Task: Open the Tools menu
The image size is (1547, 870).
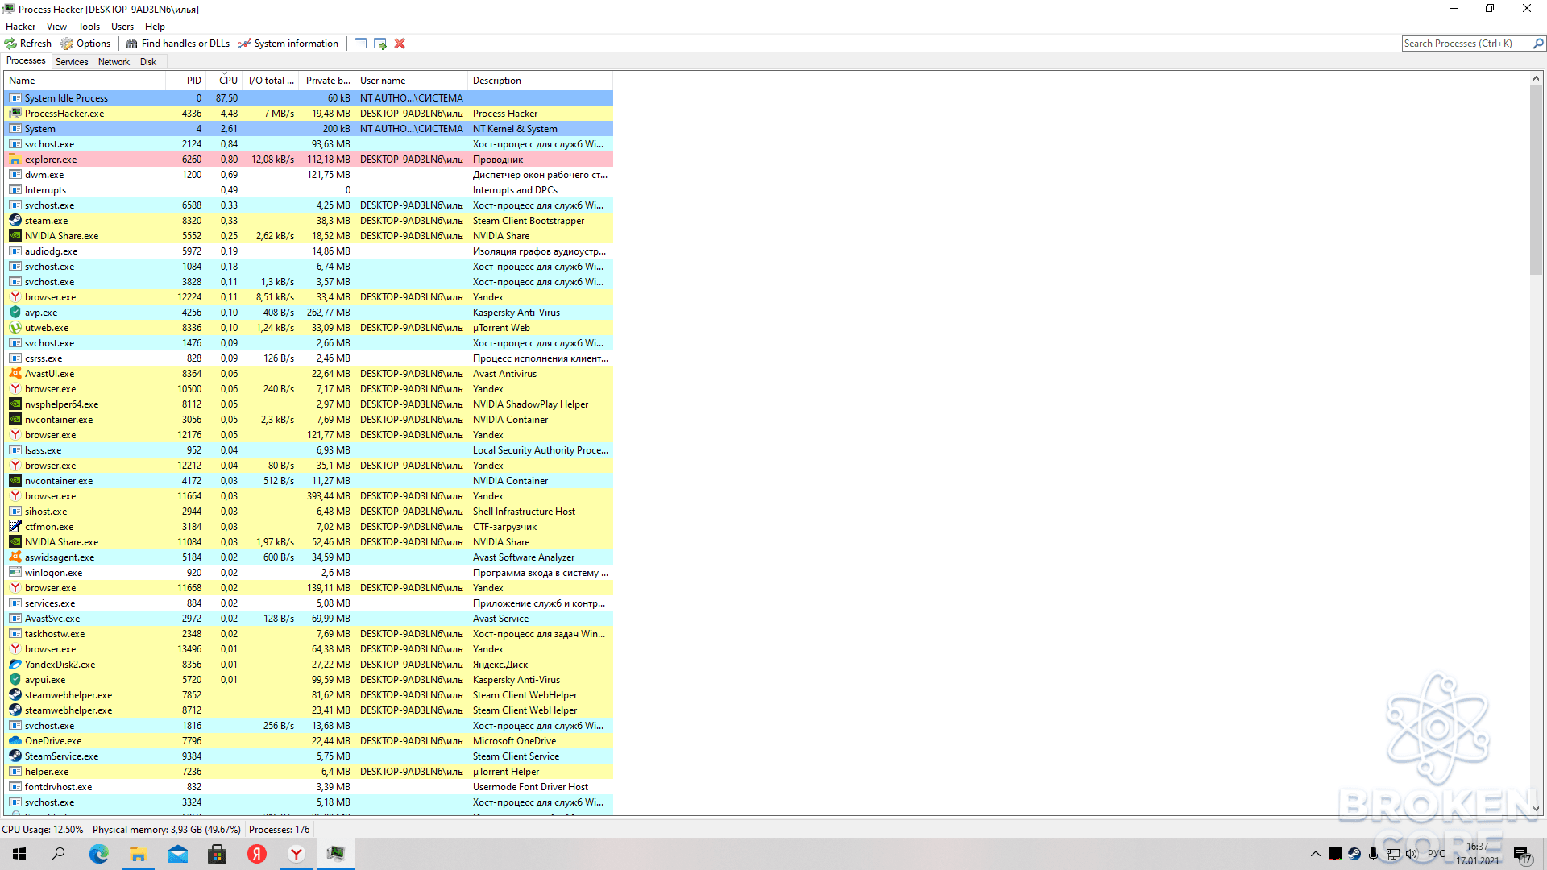Action: [89, 27]
